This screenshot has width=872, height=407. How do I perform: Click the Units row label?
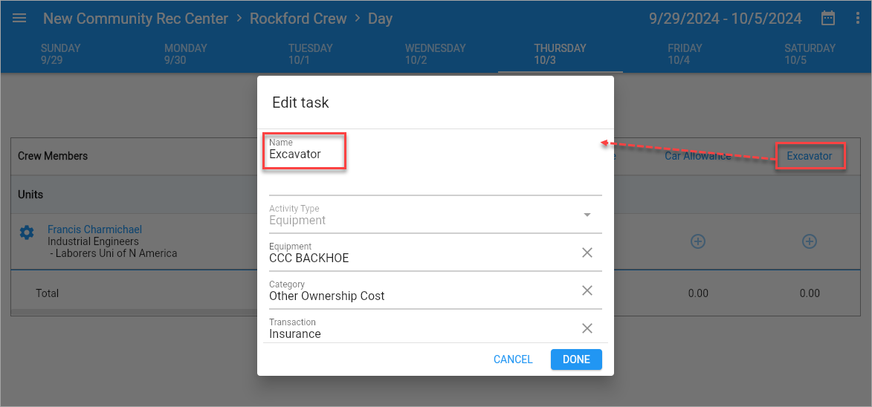30,195
